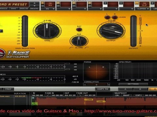
Task: Open the spectrum SETTINGS button
Action: click(133, 84)
